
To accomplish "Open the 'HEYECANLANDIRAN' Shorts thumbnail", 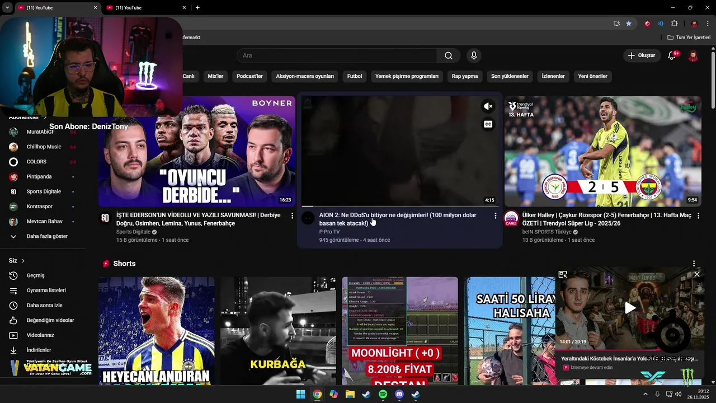I will (x=157, y=331).
